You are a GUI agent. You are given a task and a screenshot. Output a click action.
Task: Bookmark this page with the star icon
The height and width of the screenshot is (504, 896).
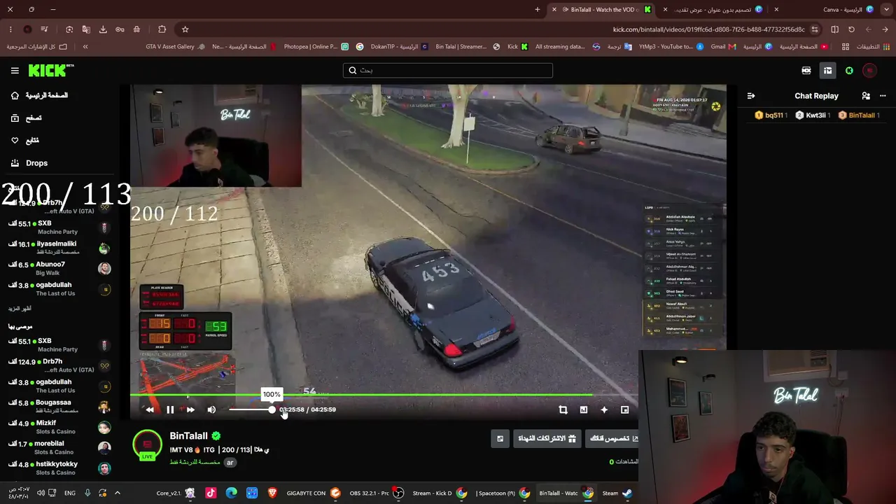185,29
